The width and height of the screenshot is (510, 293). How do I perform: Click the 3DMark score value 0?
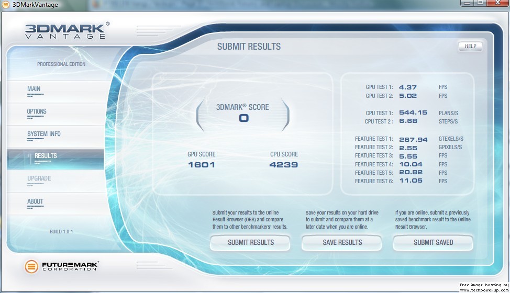243,118
